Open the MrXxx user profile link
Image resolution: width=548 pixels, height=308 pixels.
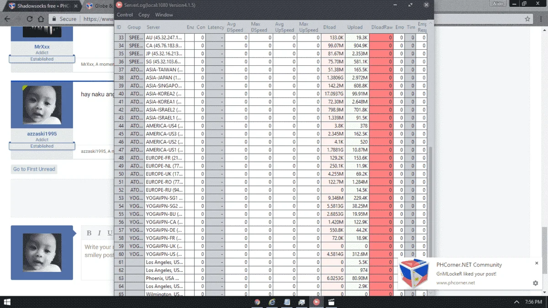point(42,47)
